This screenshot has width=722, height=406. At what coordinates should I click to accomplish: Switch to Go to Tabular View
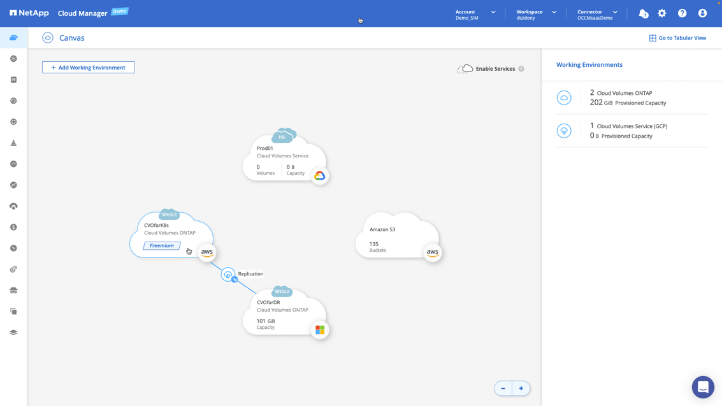pyautogui.click(x=677, y=38)
